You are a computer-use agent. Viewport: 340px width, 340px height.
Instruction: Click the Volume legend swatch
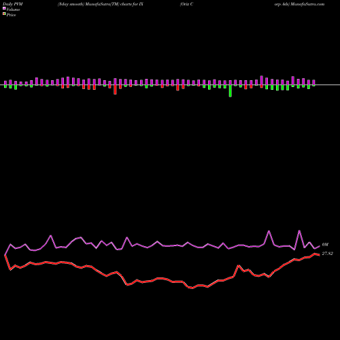tap(4, 8)
